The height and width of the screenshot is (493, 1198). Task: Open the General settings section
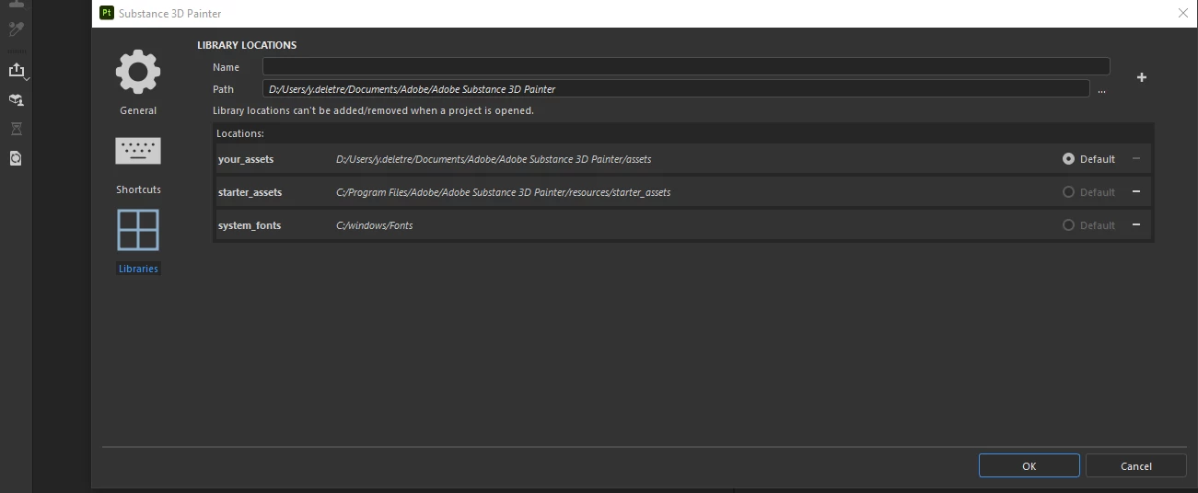tap(138, 73)
